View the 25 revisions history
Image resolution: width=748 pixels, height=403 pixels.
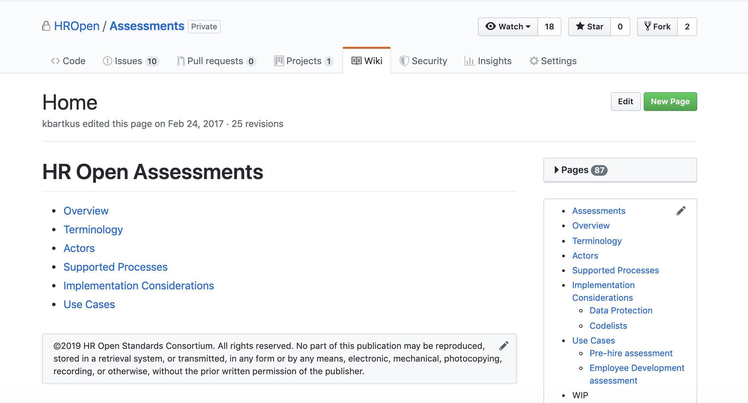coord(257,124)
